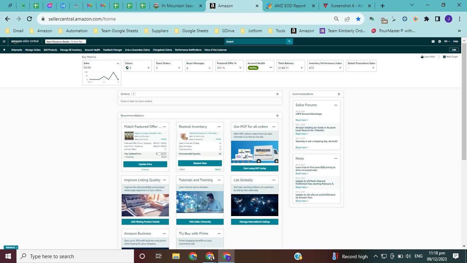Open the Improve Listing Quality options menu
The height and width of the screenshot is (263, 467).
(x=164, y=180)
